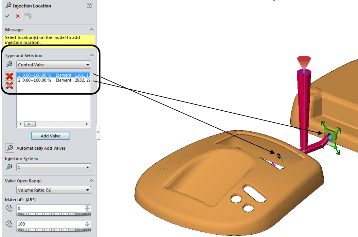Click the red injection cone in the viewport

point(304,62)
